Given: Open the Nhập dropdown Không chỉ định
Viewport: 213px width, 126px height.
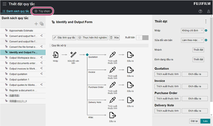Looking at the screenshot, I should coord(192,30).
